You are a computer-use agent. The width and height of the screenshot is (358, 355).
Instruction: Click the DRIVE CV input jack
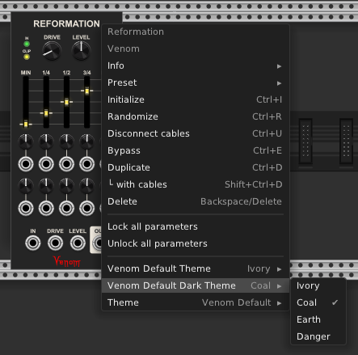55,243
